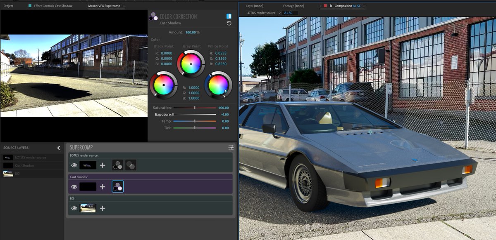
Task: Click the Color Correction effect icon in header
Action: tap(153, 16)
